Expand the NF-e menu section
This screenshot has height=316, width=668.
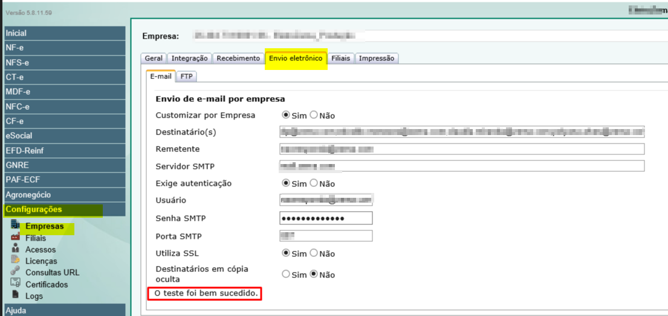click(65, 48)
